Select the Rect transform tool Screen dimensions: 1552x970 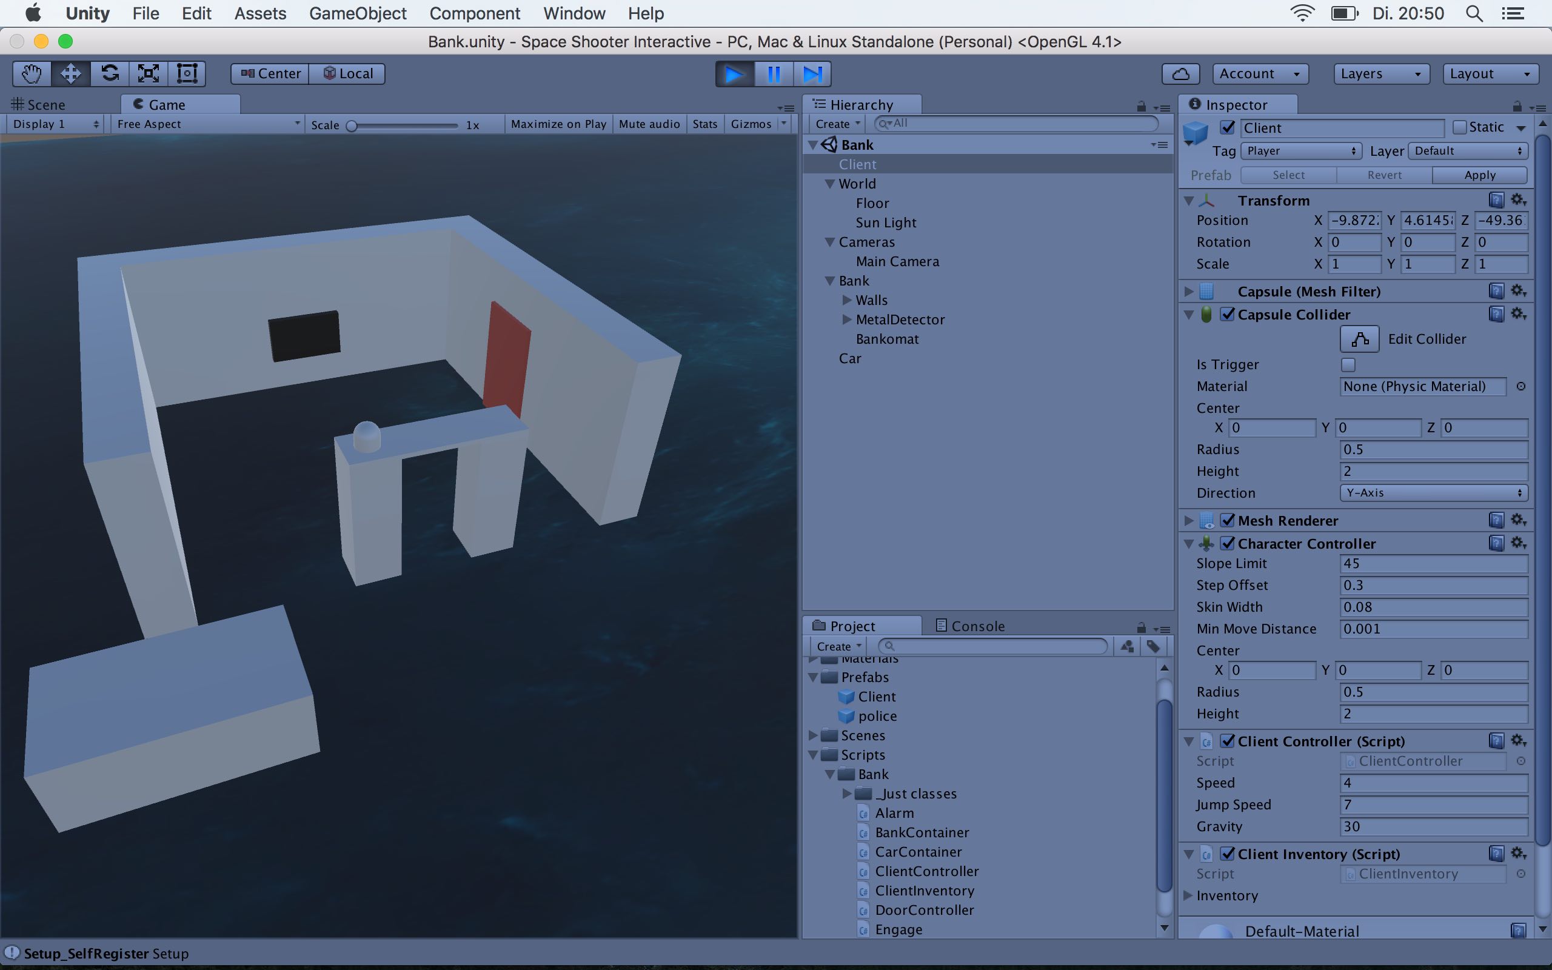[187, 74]
